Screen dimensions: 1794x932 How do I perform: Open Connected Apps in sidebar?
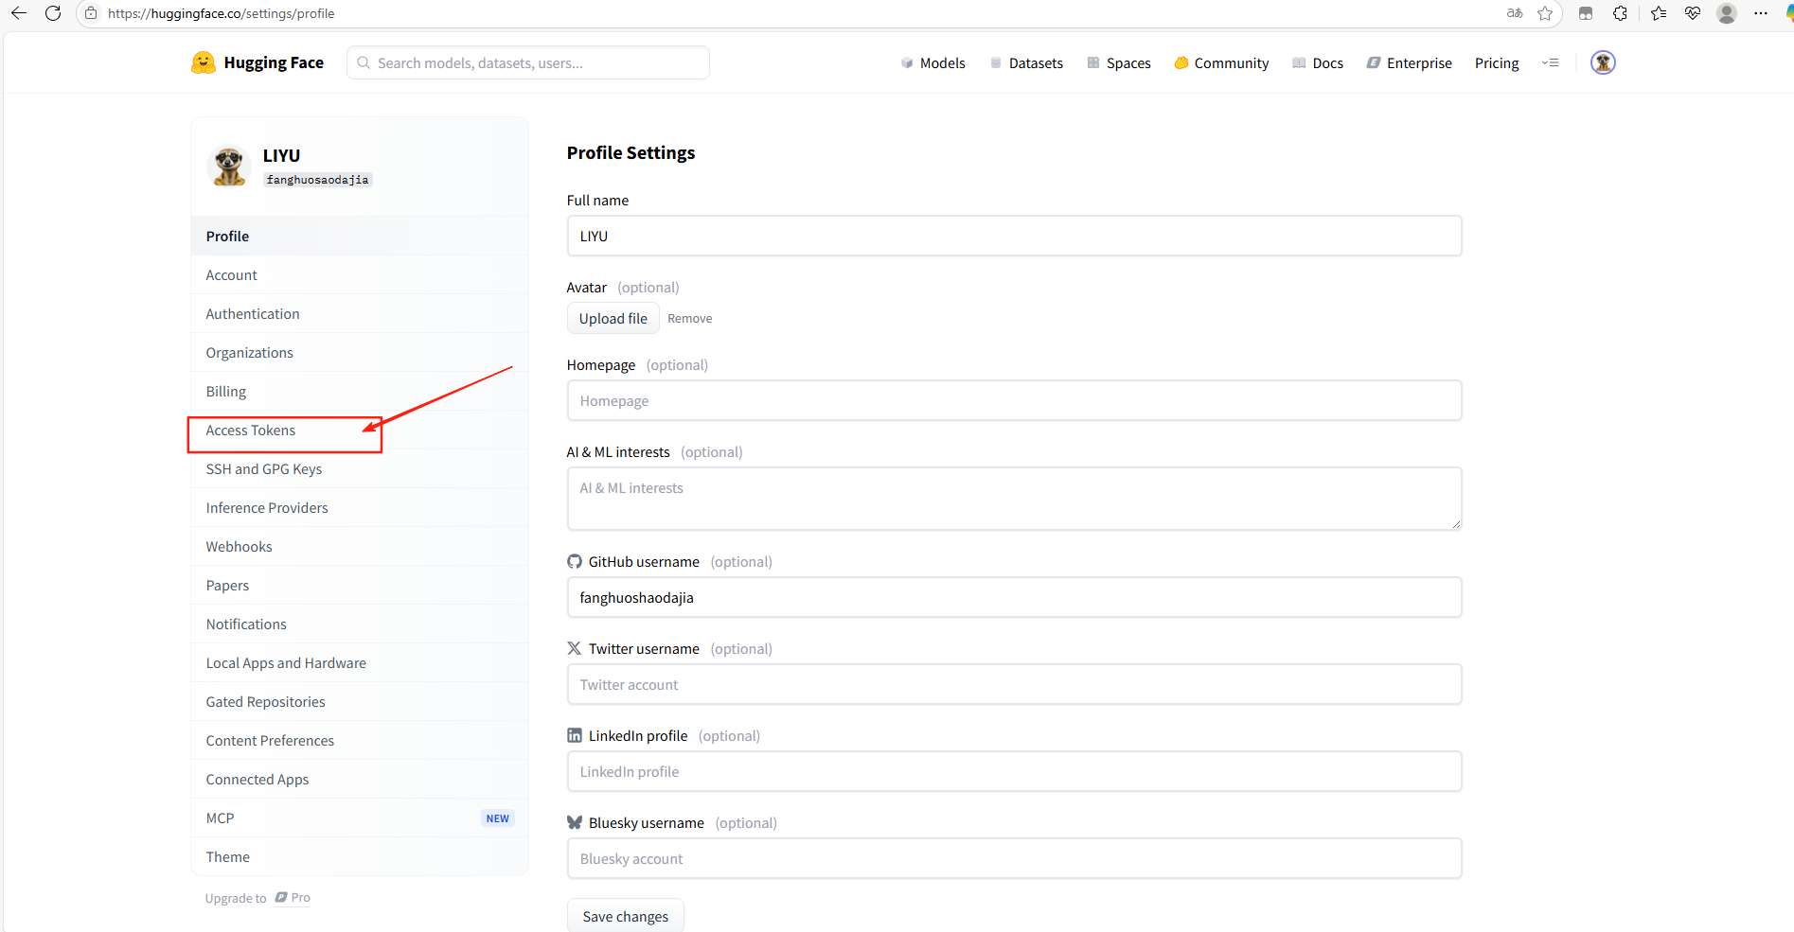[x=360, y=779]
